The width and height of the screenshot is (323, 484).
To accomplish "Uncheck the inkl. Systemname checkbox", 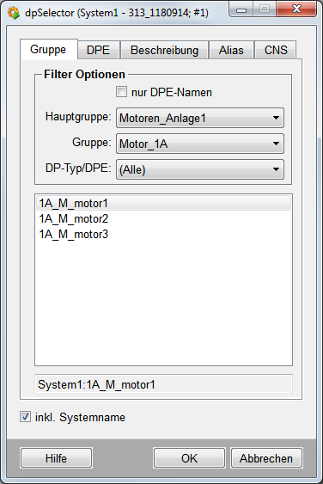I will coord(25,417).
